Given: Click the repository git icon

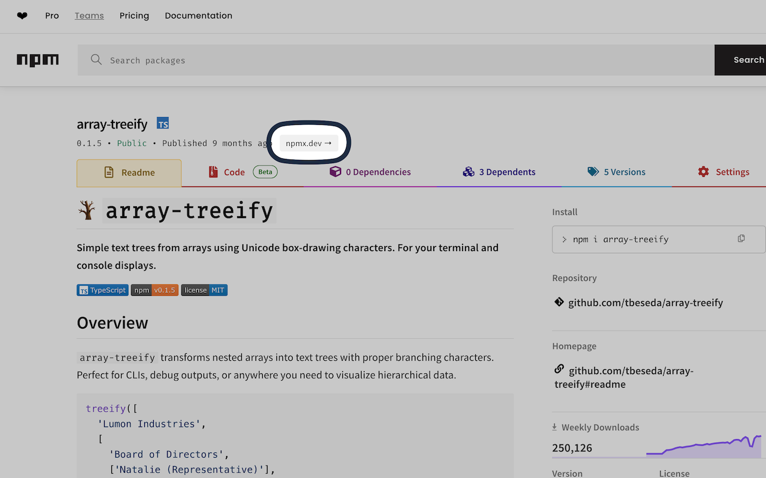Looking at the screenshot, I should coord(558,302).
